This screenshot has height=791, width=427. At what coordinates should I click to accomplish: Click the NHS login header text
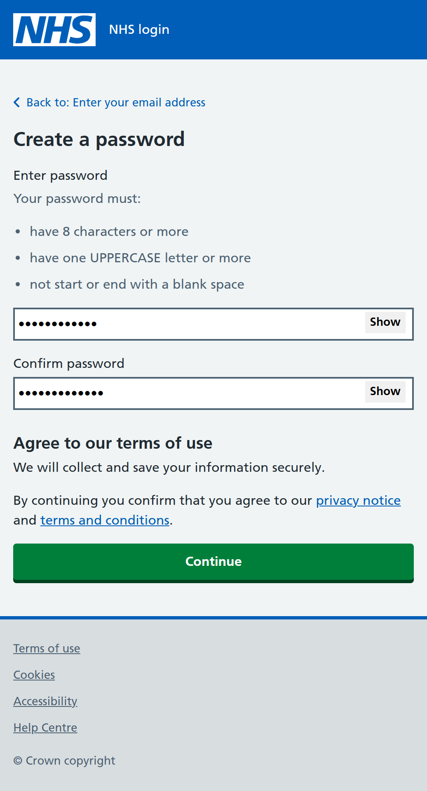click(139, 29)
